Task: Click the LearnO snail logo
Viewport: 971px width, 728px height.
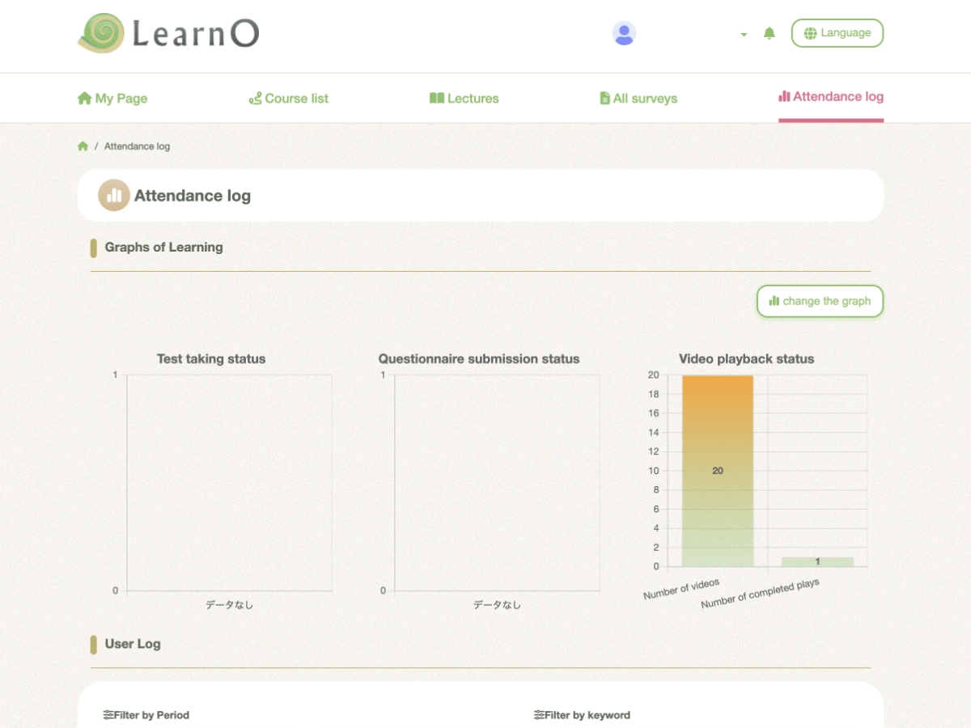Action: tap(102, 33)
